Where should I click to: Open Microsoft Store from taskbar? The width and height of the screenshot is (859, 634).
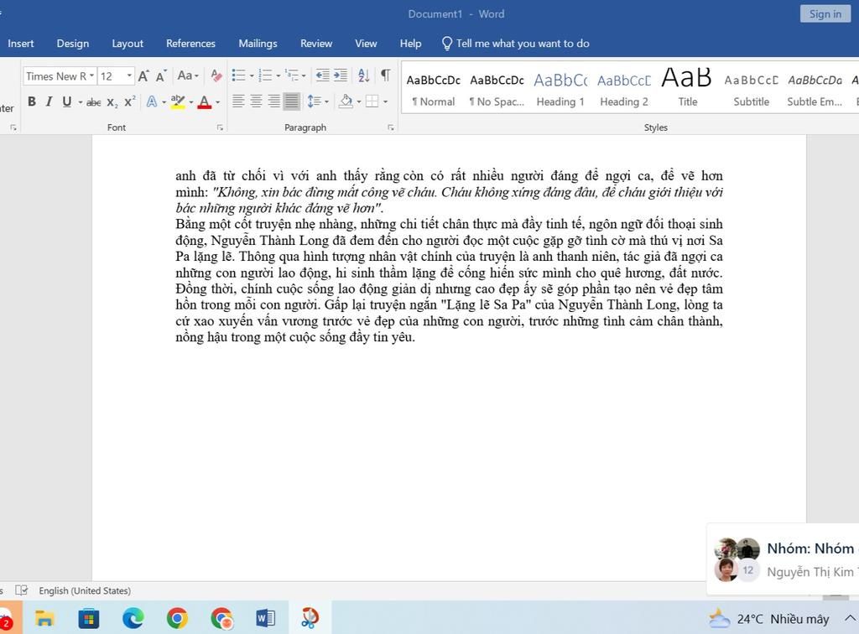tap(89, 619)
